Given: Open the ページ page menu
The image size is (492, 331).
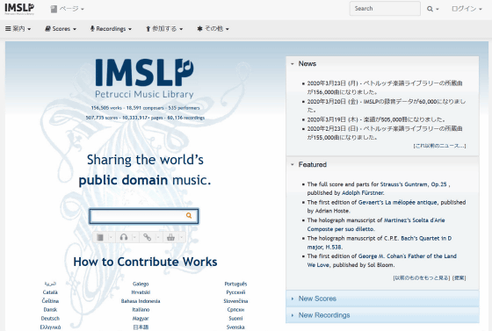Looking at the screenshot, I should (67, 9).
